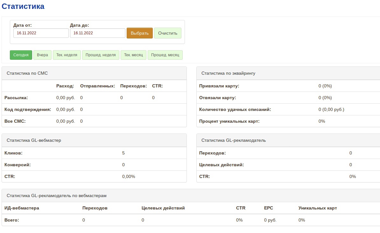Image resolution: width=380 pixels, height=233 pixels.
Task: Click the 'Статистика по эквайрингу' panel header
Action: tap(228, 73)
